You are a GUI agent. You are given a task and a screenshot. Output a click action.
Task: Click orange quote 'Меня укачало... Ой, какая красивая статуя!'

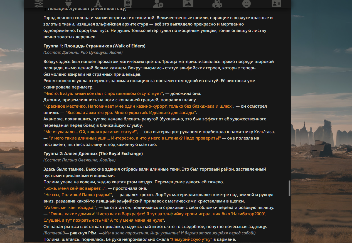(91, 131)
